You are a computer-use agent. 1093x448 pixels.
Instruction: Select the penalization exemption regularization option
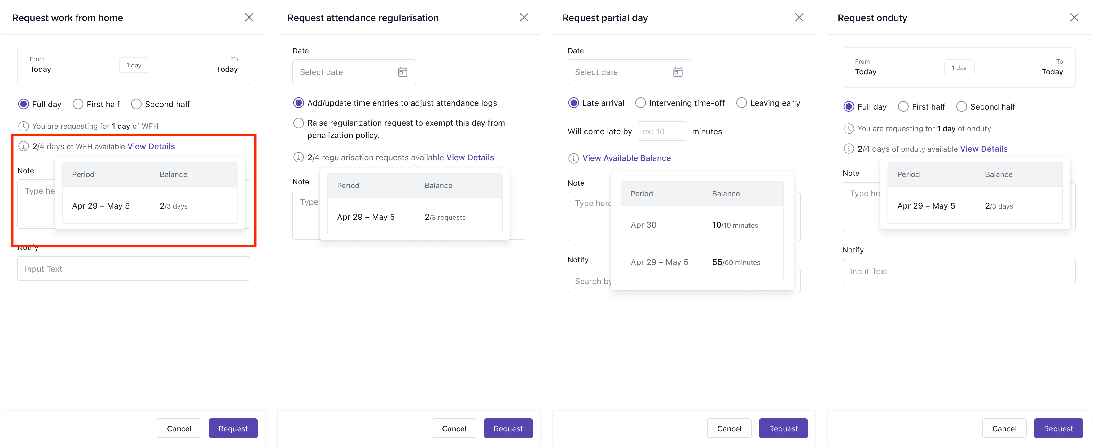(298, 123)
